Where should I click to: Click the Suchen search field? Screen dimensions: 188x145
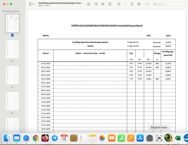click(x=169, y=4)
